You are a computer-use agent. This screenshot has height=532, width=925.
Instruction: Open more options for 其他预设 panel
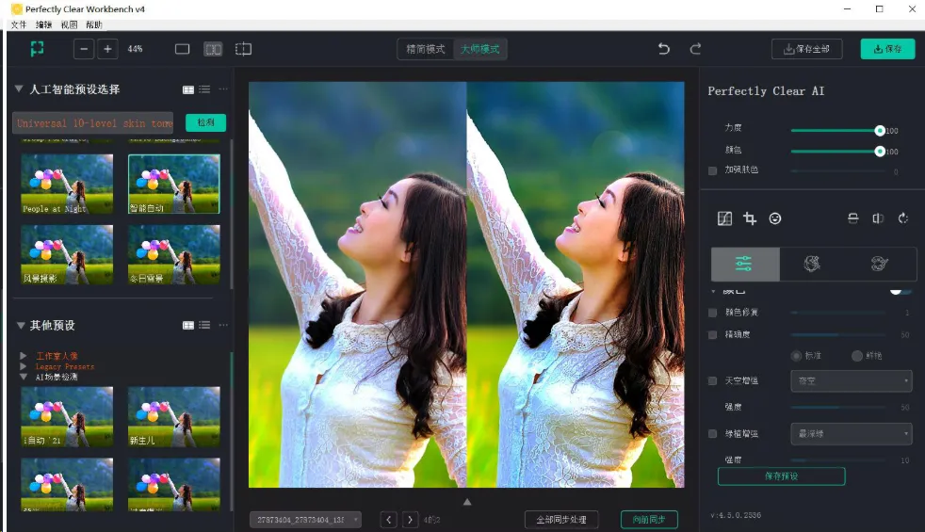pyautogui.click(x=223, y=325)
